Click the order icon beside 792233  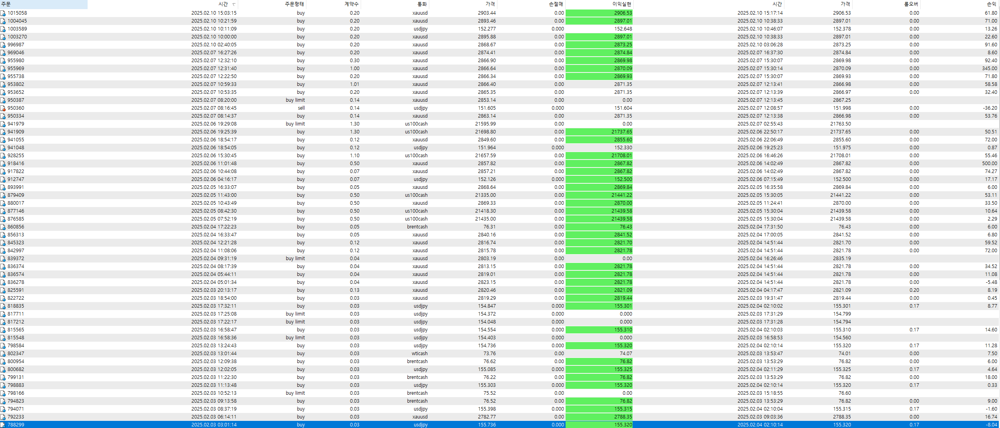coord(3,417)
